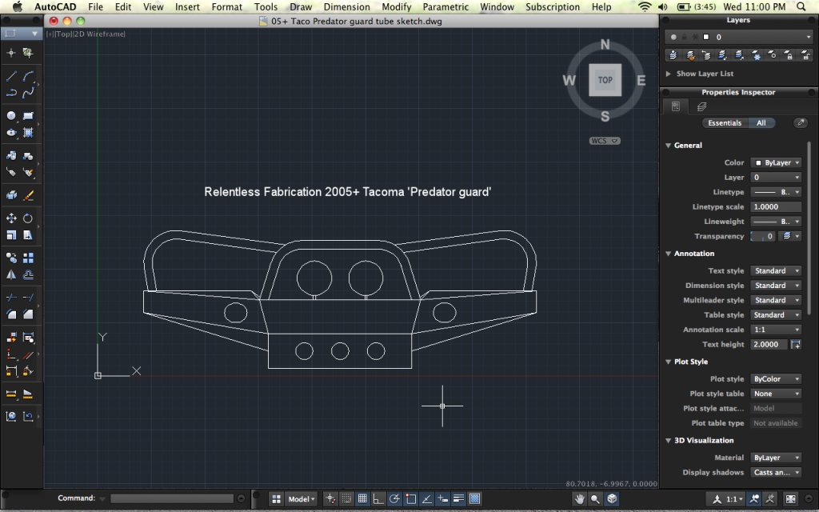Select the Spline tool
819x512 pixels.
coord(28,93)
